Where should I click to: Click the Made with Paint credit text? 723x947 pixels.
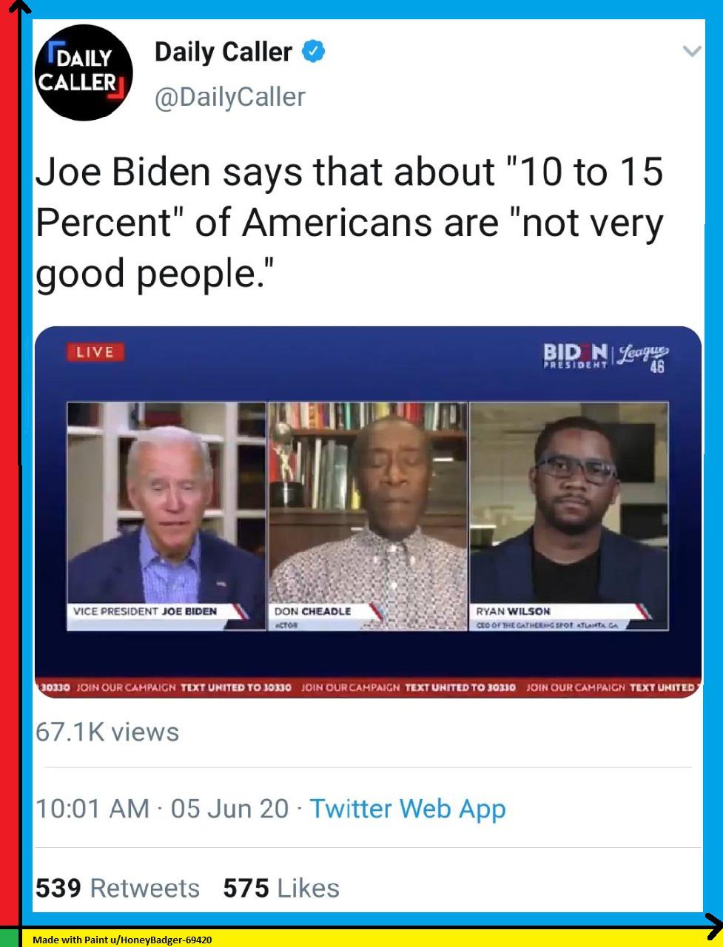[122, 940]
